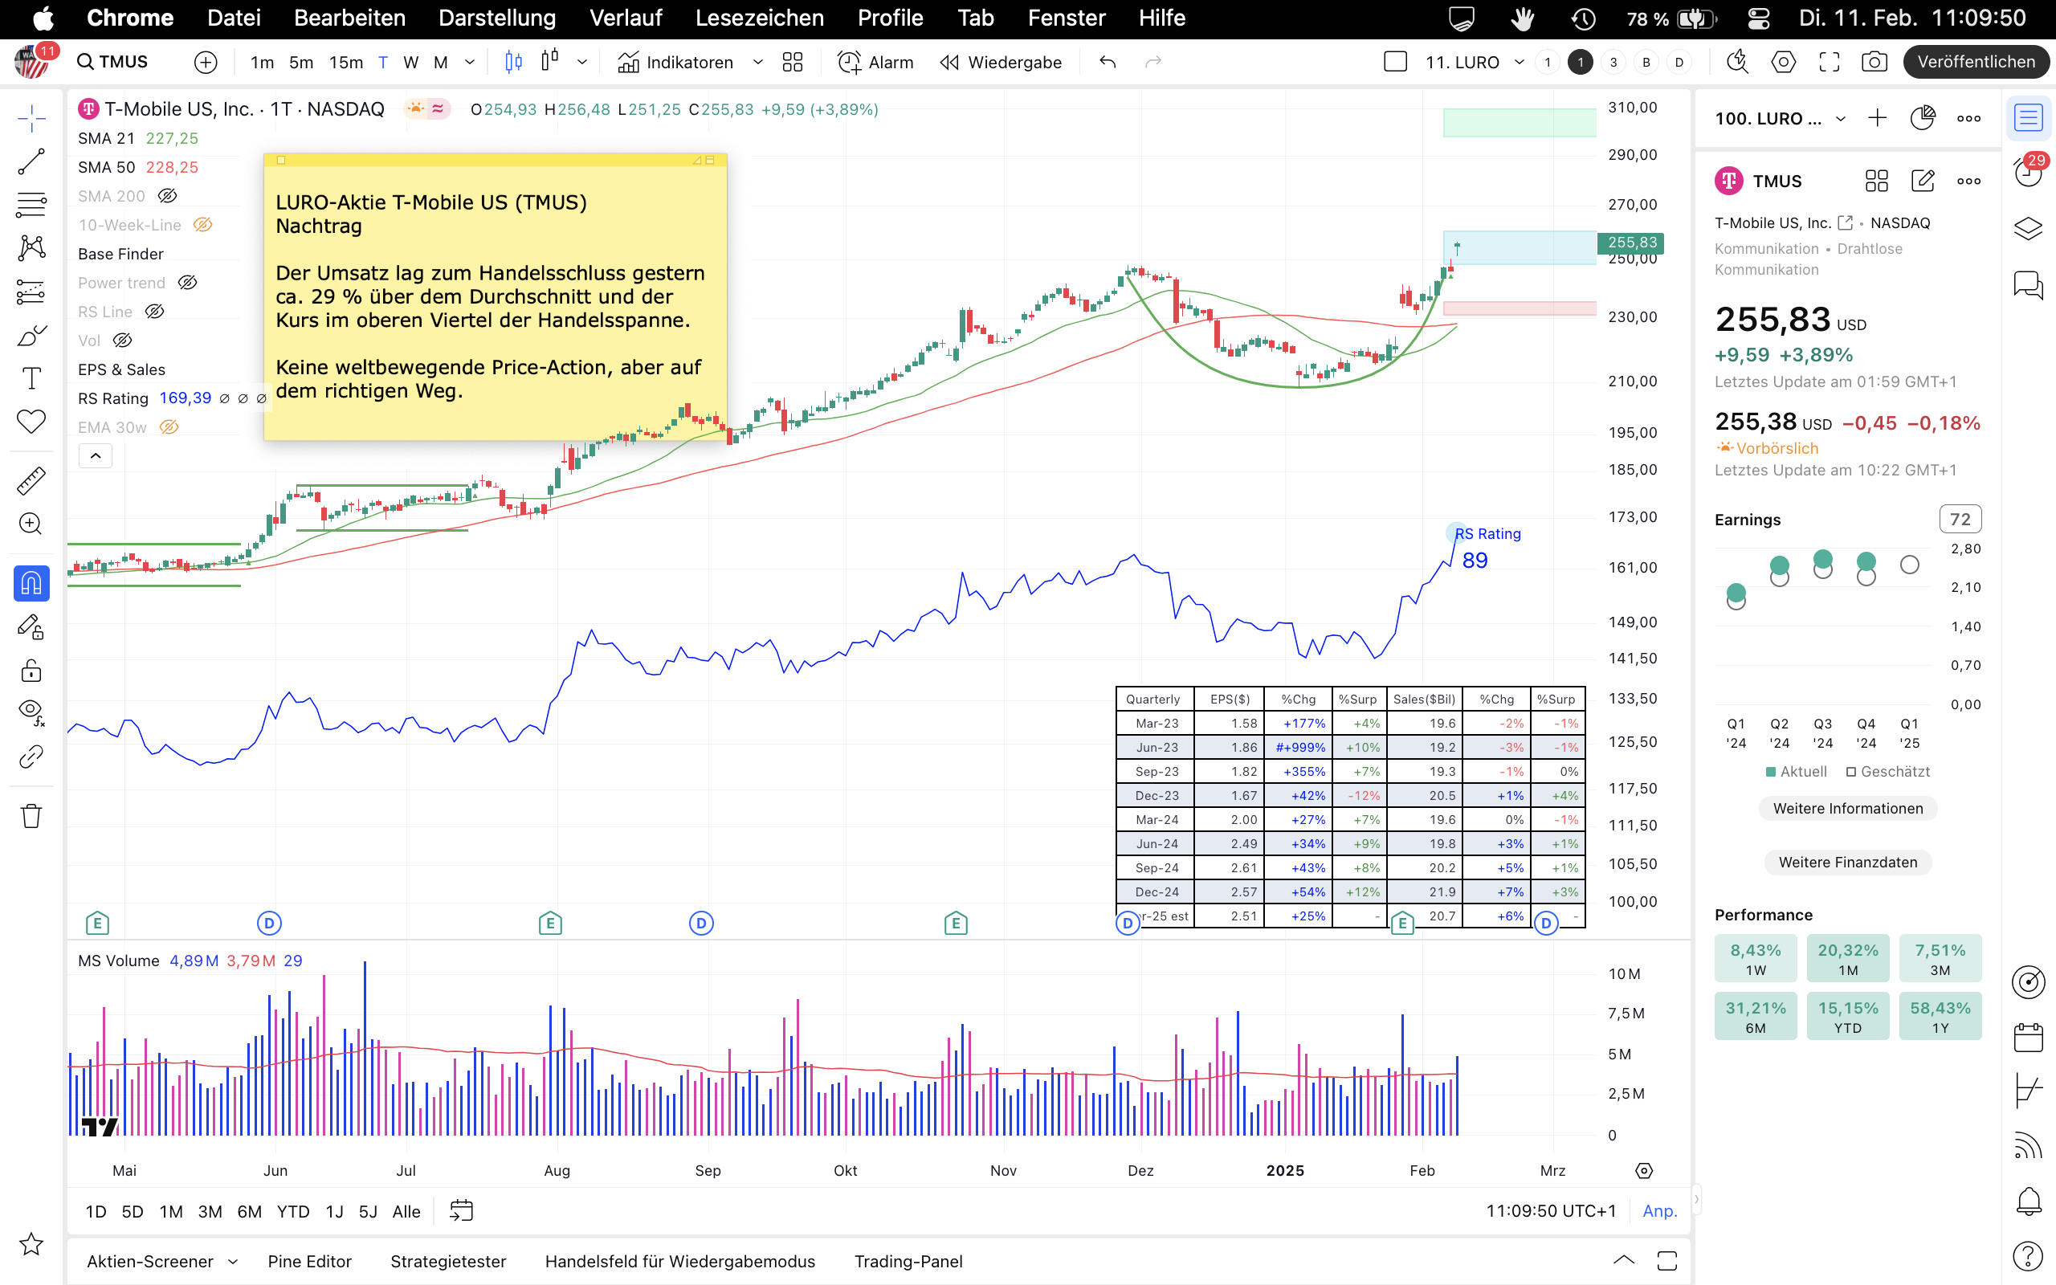This screenshot has width=2056, height=1285.
Task: Select the text annotation tool
Action: [x=31, y=378]
